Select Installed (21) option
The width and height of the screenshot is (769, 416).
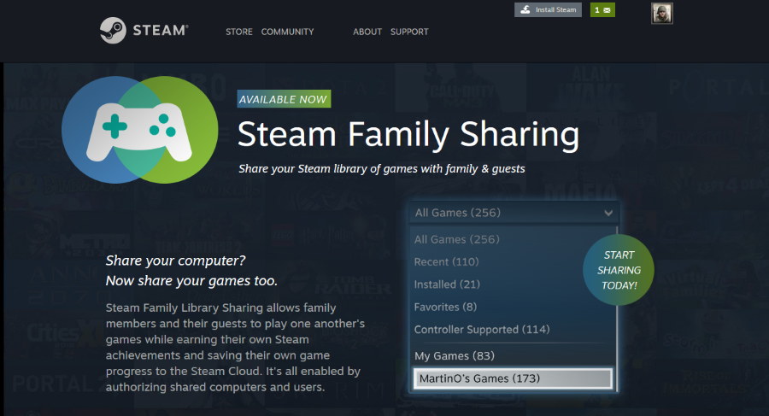(x=447, y=284)
